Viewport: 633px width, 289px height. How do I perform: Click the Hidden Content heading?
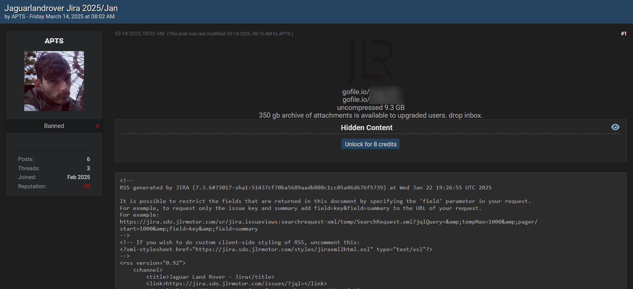[x=366, y=128]
